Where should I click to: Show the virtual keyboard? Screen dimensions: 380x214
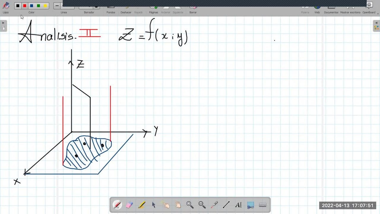click(262, 205)
